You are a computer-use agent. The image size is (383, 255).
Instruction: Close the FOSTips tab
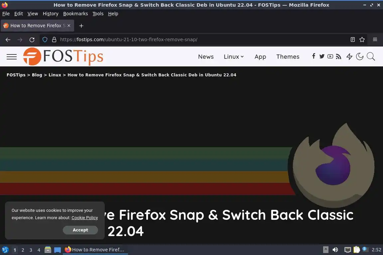[x=69, y=26]
